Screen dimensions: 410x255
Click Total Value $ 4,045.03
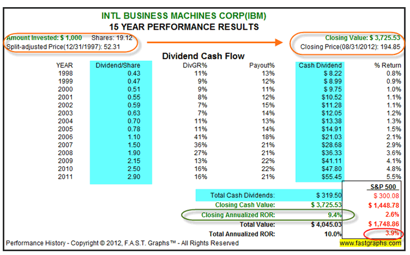click(x=327, y=224)
